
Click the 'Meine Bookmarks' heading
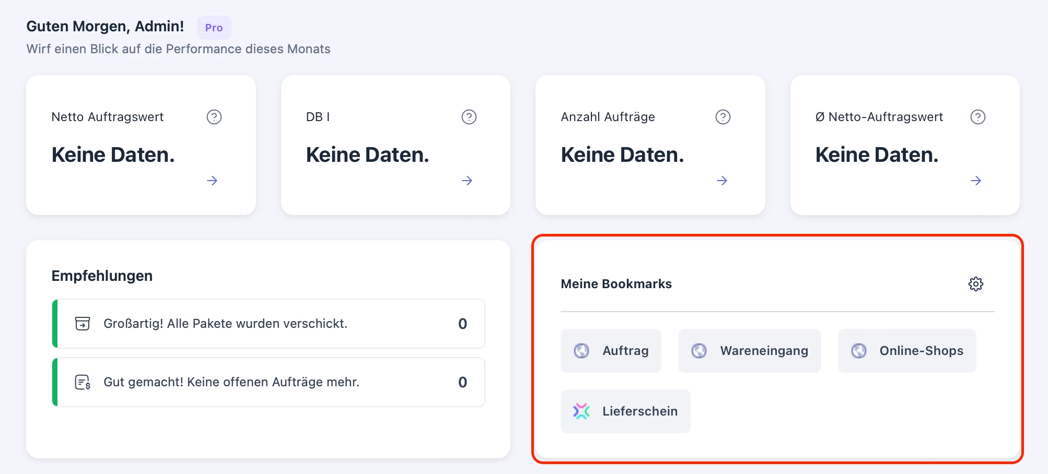coord(616,284)
